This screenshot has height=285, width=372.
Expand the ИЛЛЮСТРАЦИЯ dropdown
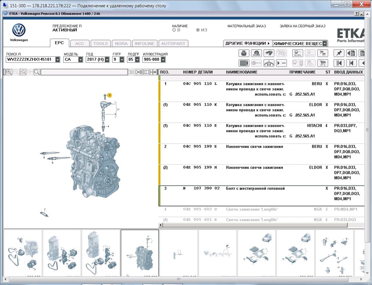point(163,60)
